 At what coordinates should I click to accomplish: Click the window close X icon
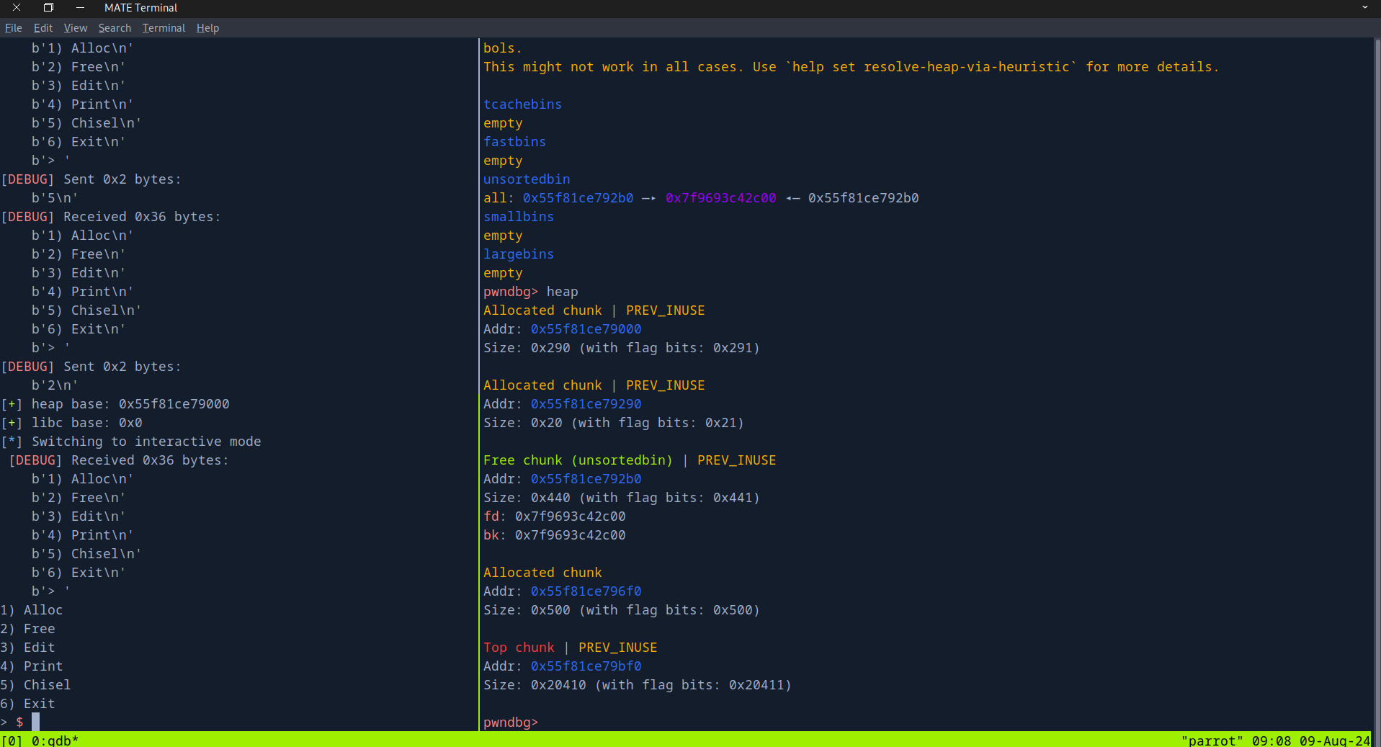[x=16, y=8]
